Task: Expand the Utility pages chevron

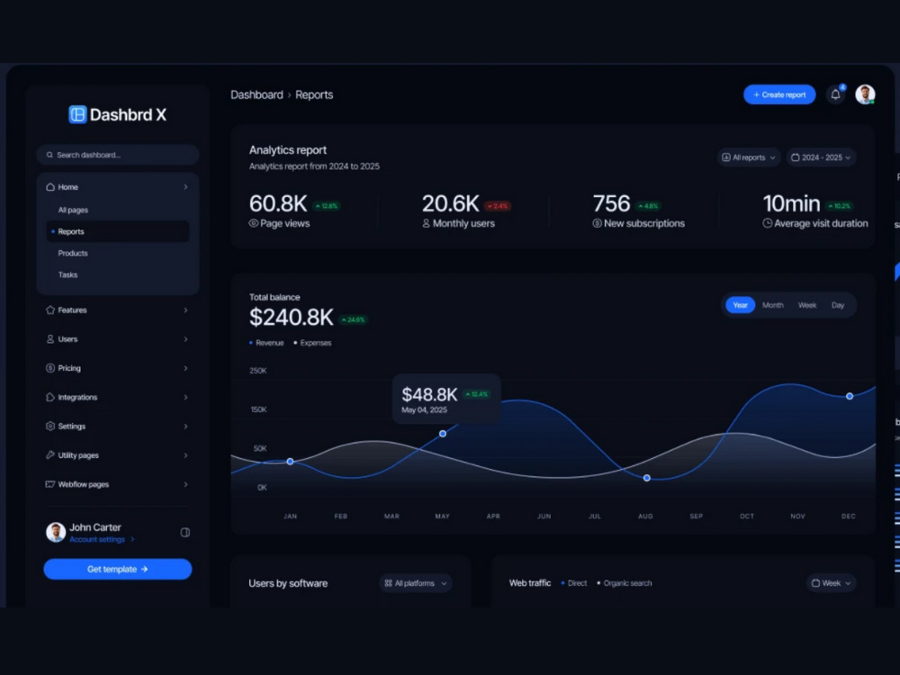Action: pos(185,455)
